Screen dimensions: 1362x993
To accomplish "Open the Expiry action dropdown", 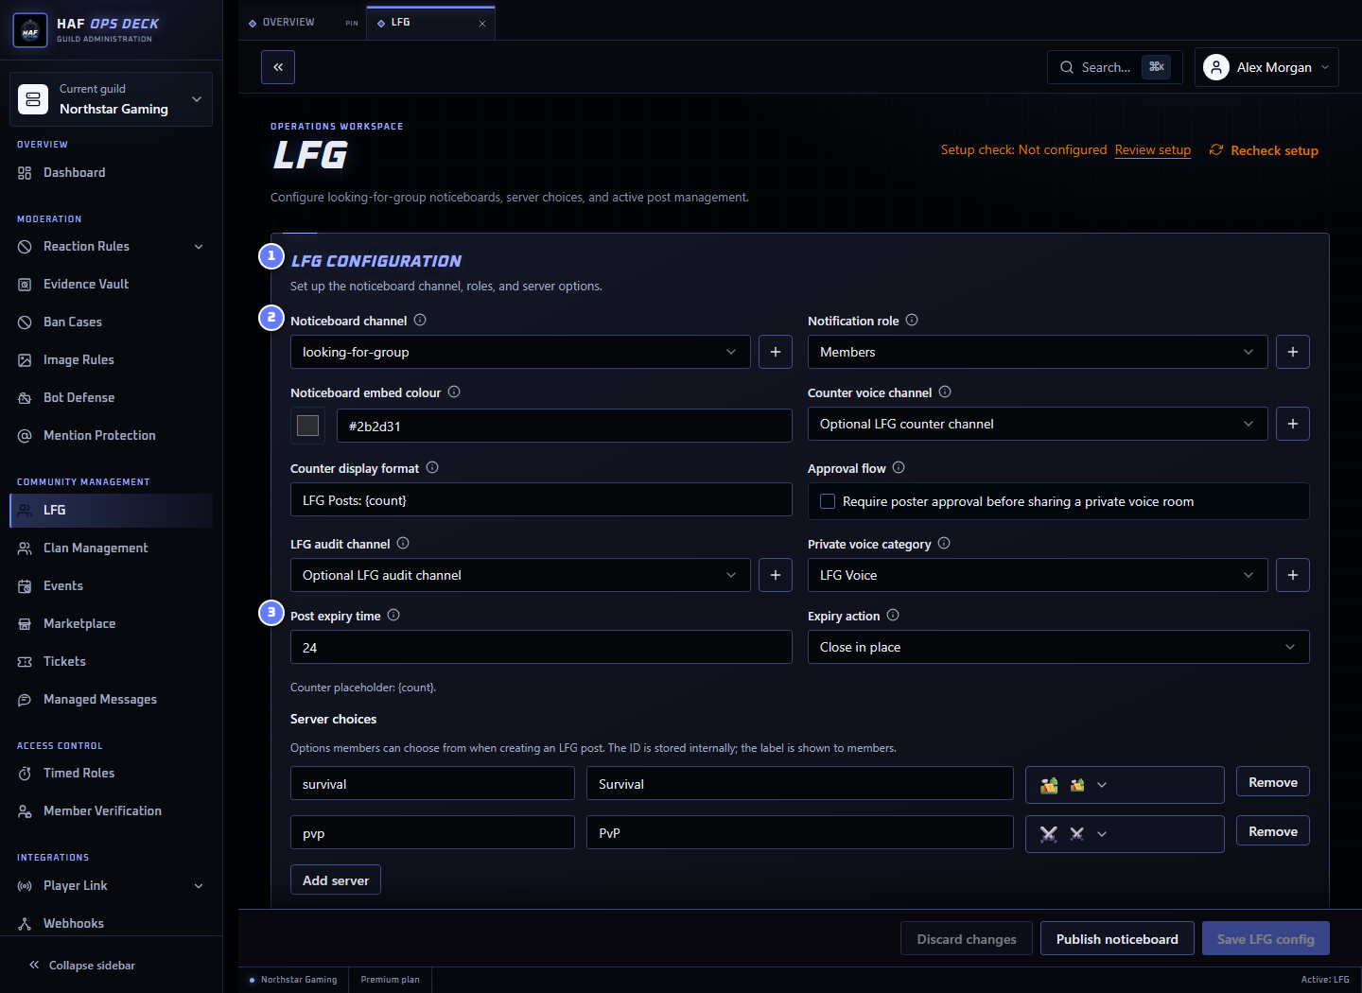I will click(x=1058, y=647).
